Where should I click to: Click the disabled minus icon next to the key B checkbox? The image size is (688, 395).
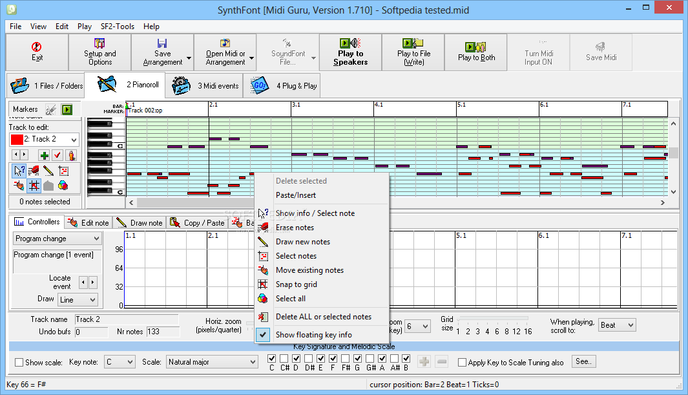(x=442, y=361)
